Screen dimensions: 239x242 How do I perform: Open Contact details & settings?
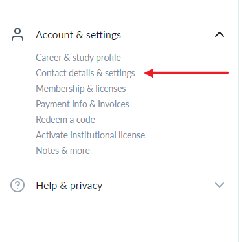[85, 73]
